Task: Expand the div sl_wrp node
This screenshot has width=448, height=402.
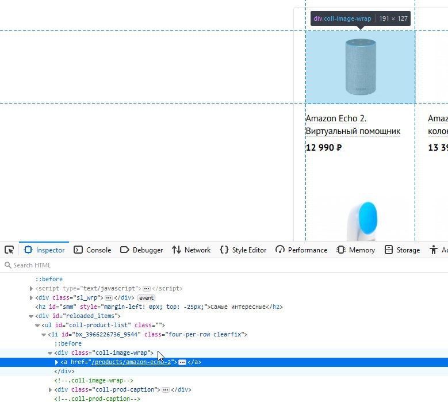Action: [x=31, y=298]
